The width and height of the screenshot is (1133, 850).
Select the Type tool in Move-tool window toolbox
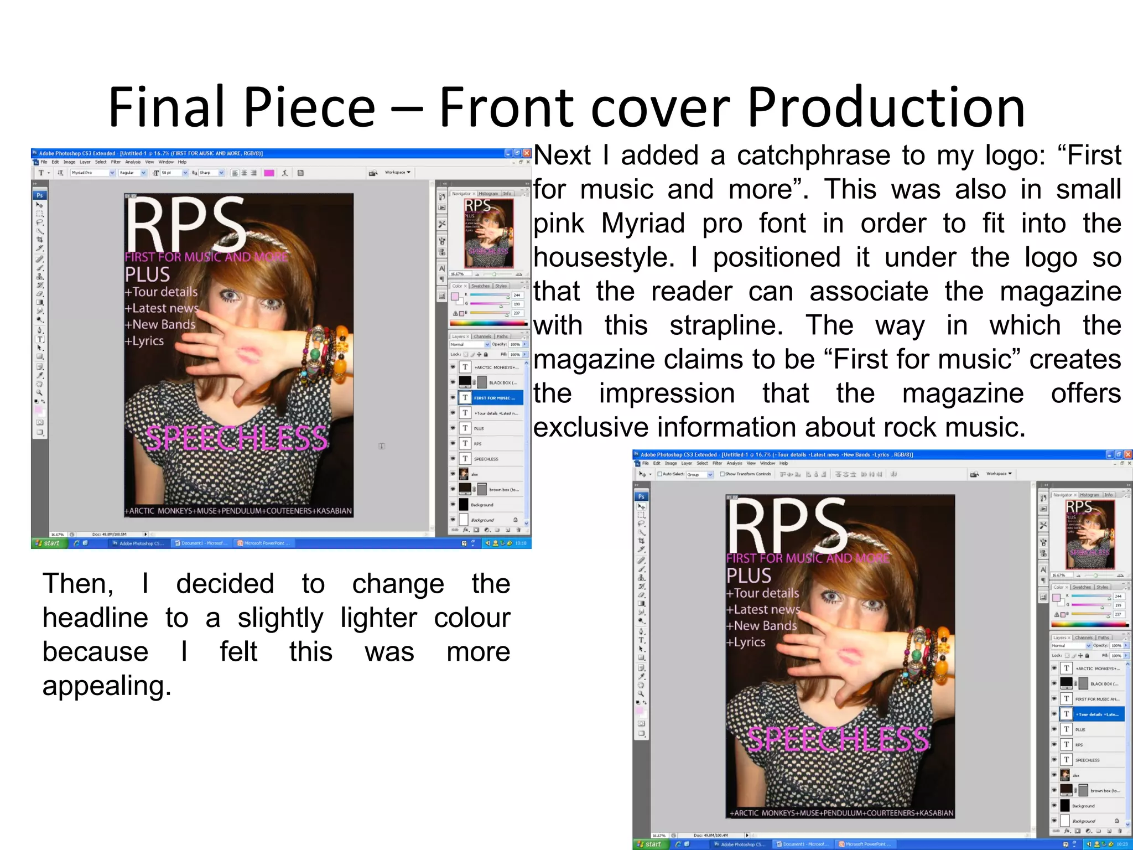pos(641,640)
